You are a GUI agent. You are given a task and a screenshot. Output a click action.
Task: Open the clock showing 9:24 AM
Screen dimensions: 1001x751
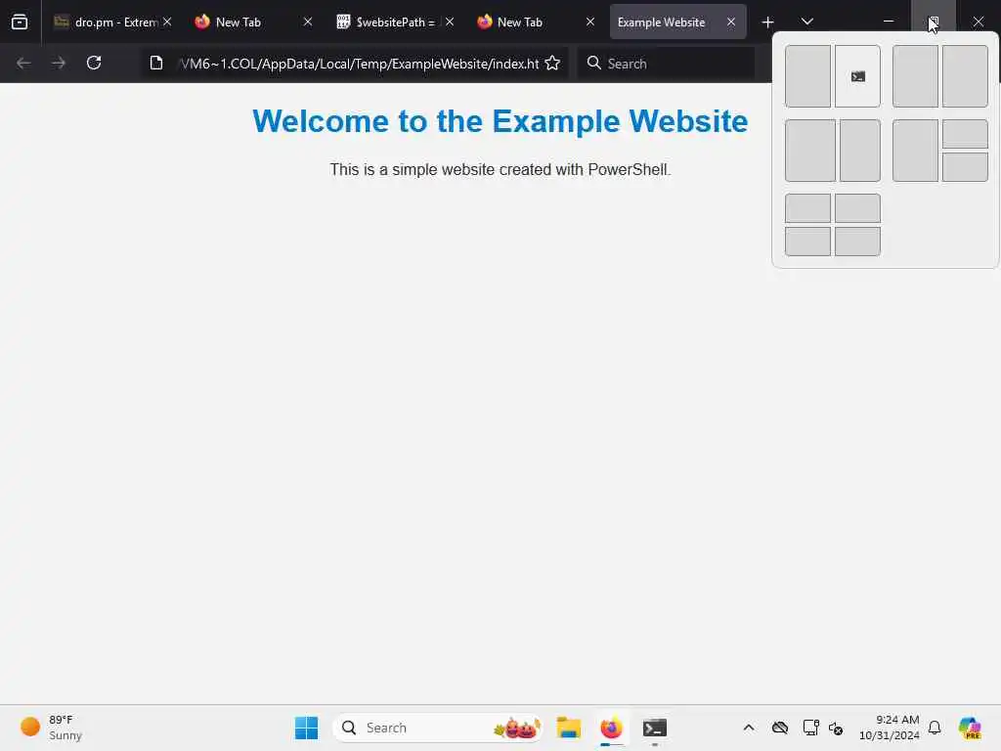890,728
